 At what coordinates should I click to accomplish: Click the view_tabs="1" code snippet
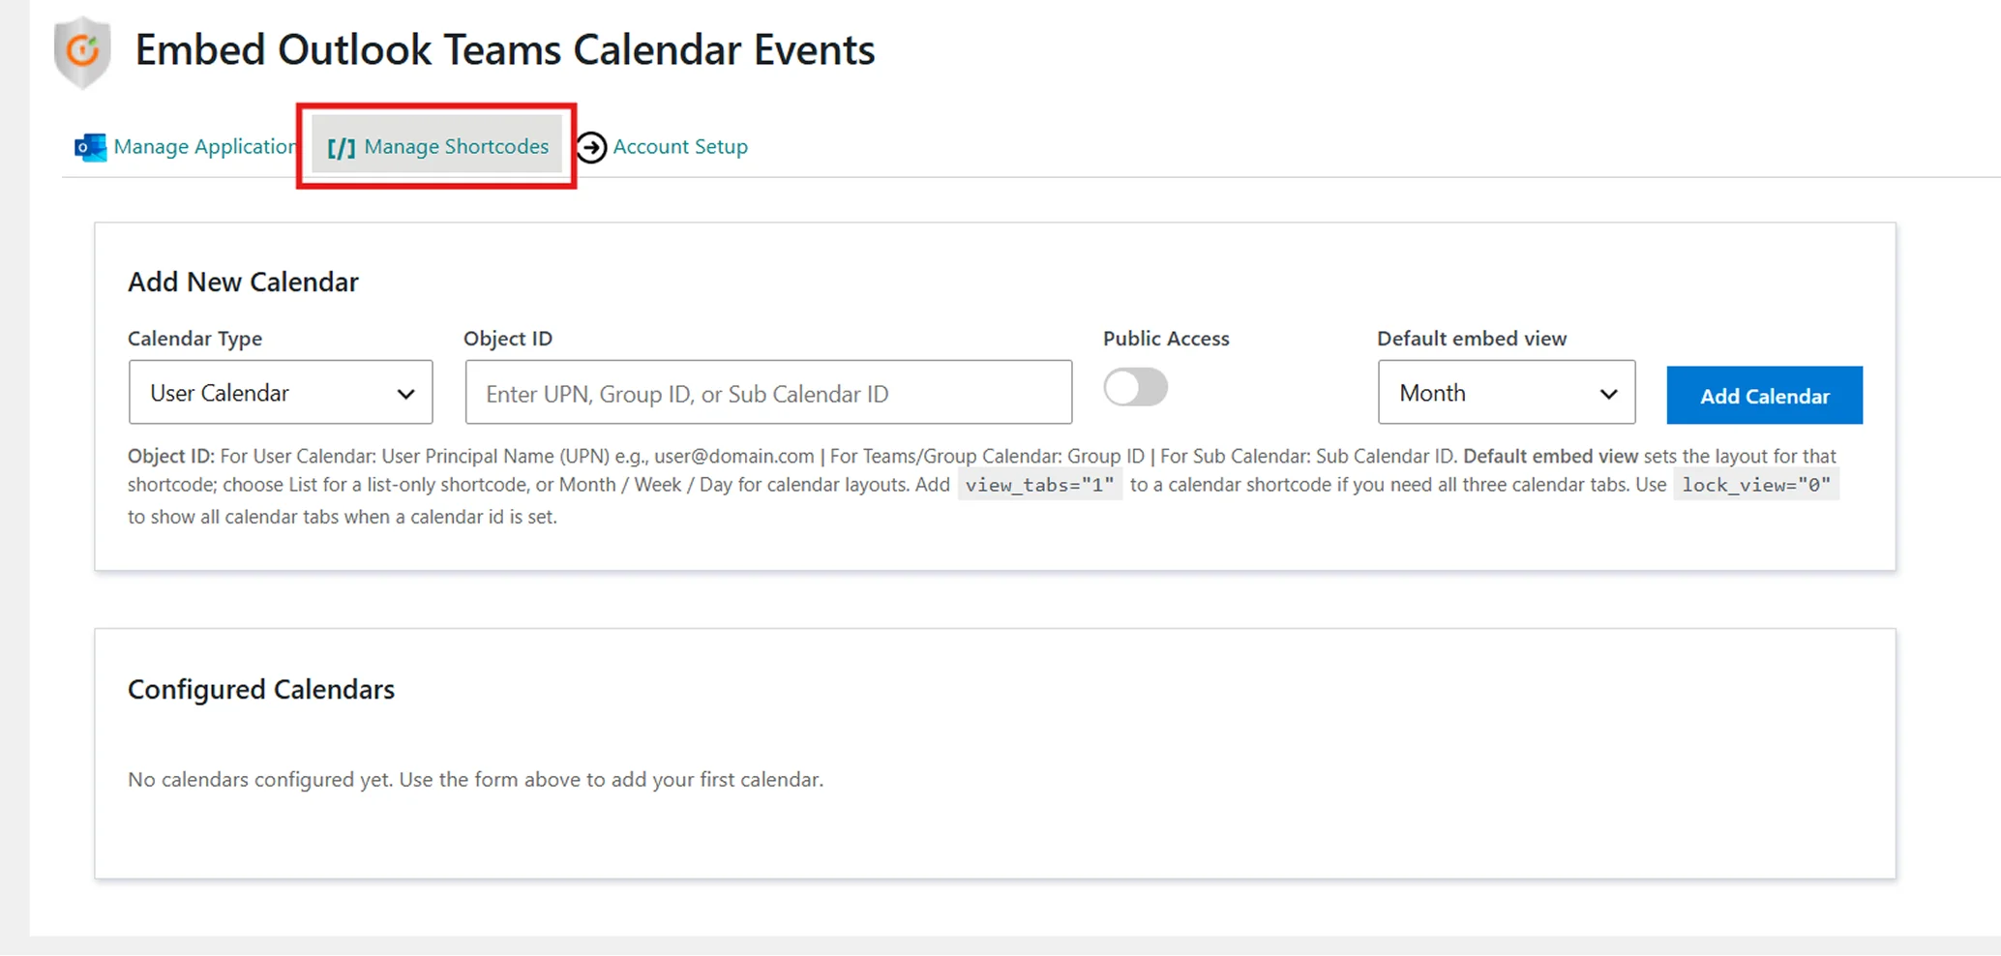pyautogui.click(x=1040, y=485)
